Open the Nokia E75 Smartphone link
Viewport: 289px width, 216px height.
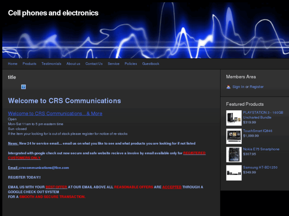[x=261, y=149]
